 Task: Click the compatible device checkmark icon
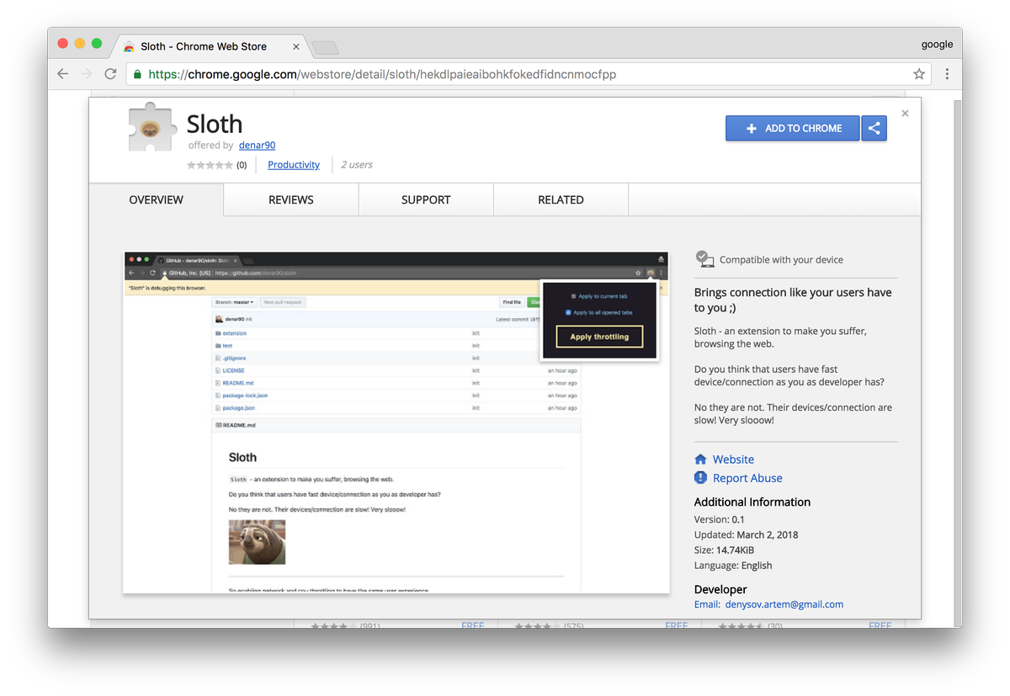(704, 259)
